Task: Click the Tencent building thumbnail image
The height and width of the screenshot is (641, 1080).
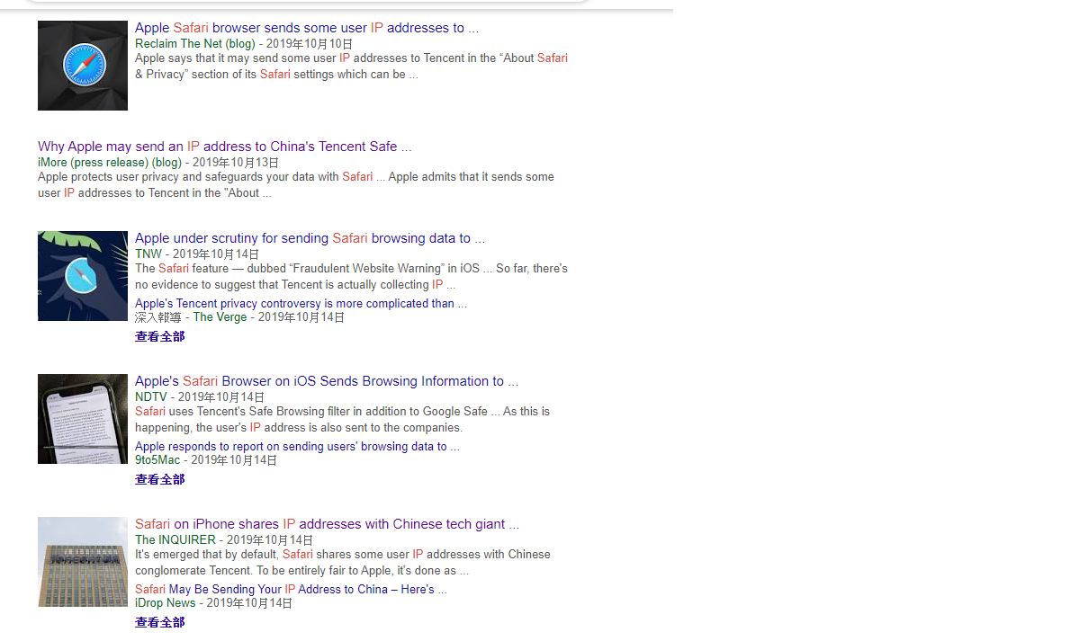Action: pos(83,562)
